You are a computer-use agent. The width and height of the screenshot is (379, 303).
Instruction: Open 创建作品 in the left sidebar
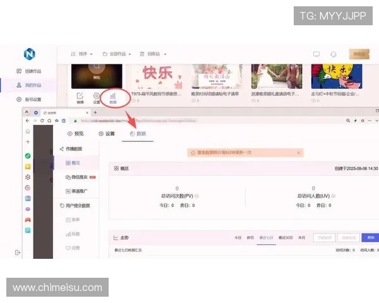coord(29,71)
